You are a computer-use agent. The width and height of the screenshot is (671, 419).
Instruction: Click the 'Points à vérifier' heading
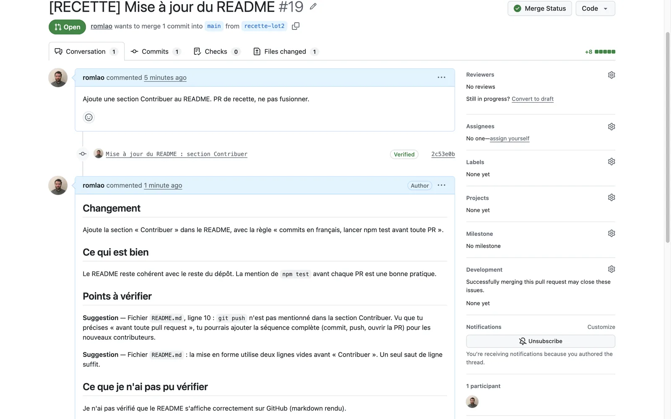(117, 296)
